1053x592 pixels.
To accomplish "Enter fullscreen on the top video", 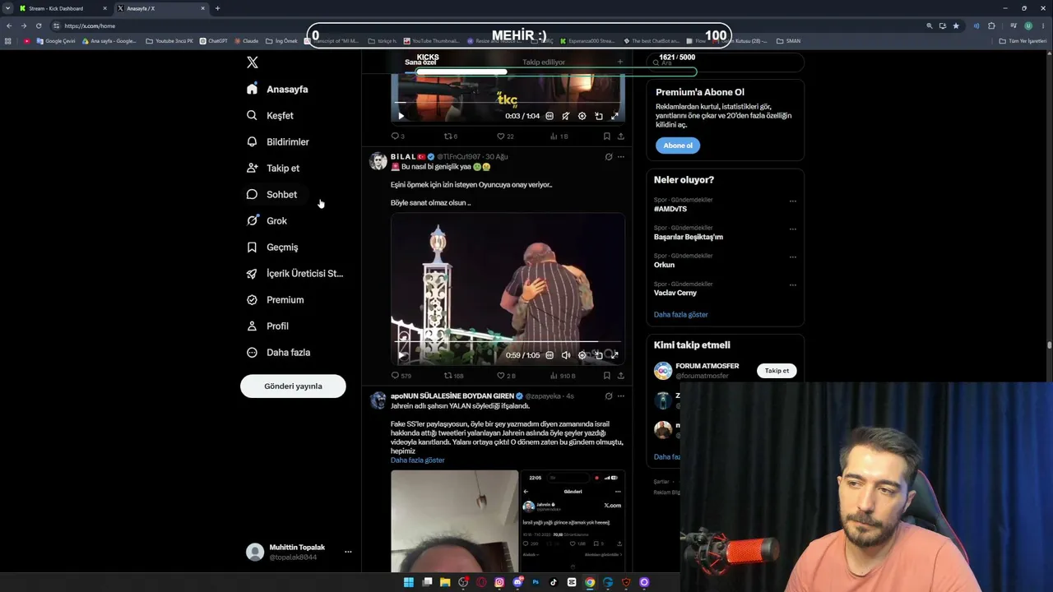I will pos(615,116).
